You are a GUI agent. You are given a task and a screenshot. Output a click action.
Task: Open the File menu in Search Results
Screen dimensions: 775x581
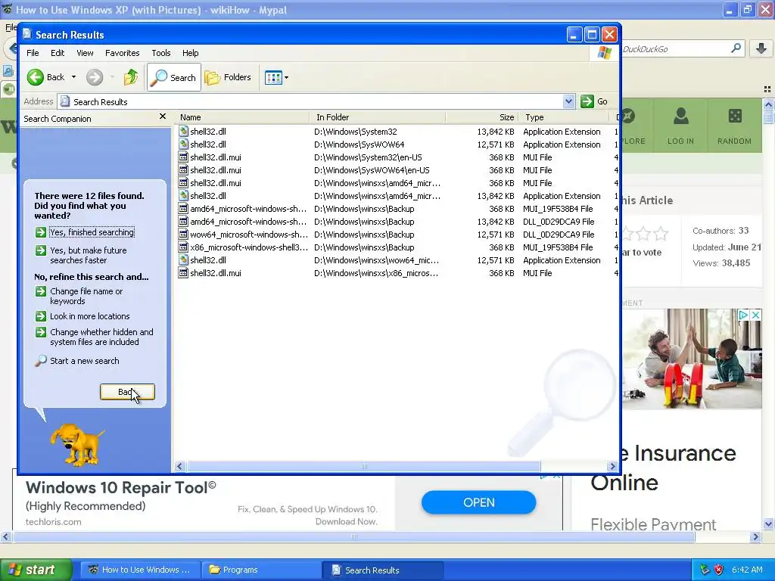point(33,53)
